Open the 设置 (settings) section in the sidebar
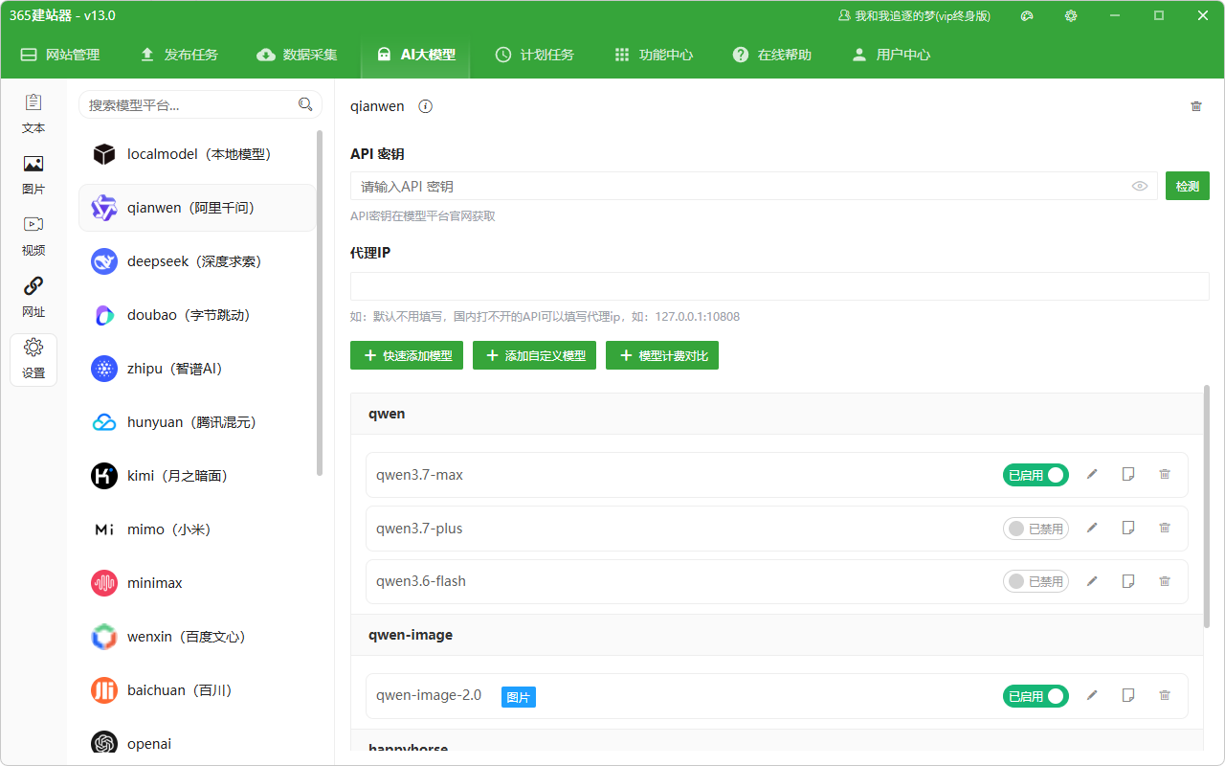 [33, 359]
